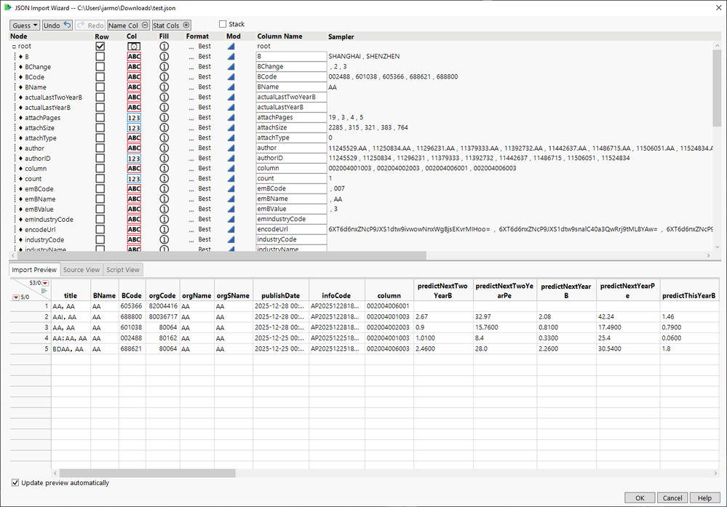Click the Fill icon in the BCode row
Image resolution: width=727 pixels, height=507 pixels.
[164, 77]
